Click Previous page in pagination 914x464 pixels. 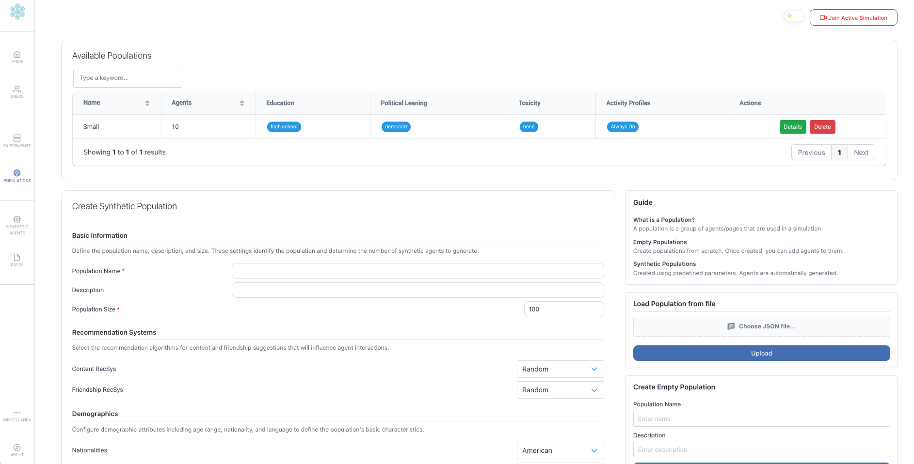[x=811, y=153]
